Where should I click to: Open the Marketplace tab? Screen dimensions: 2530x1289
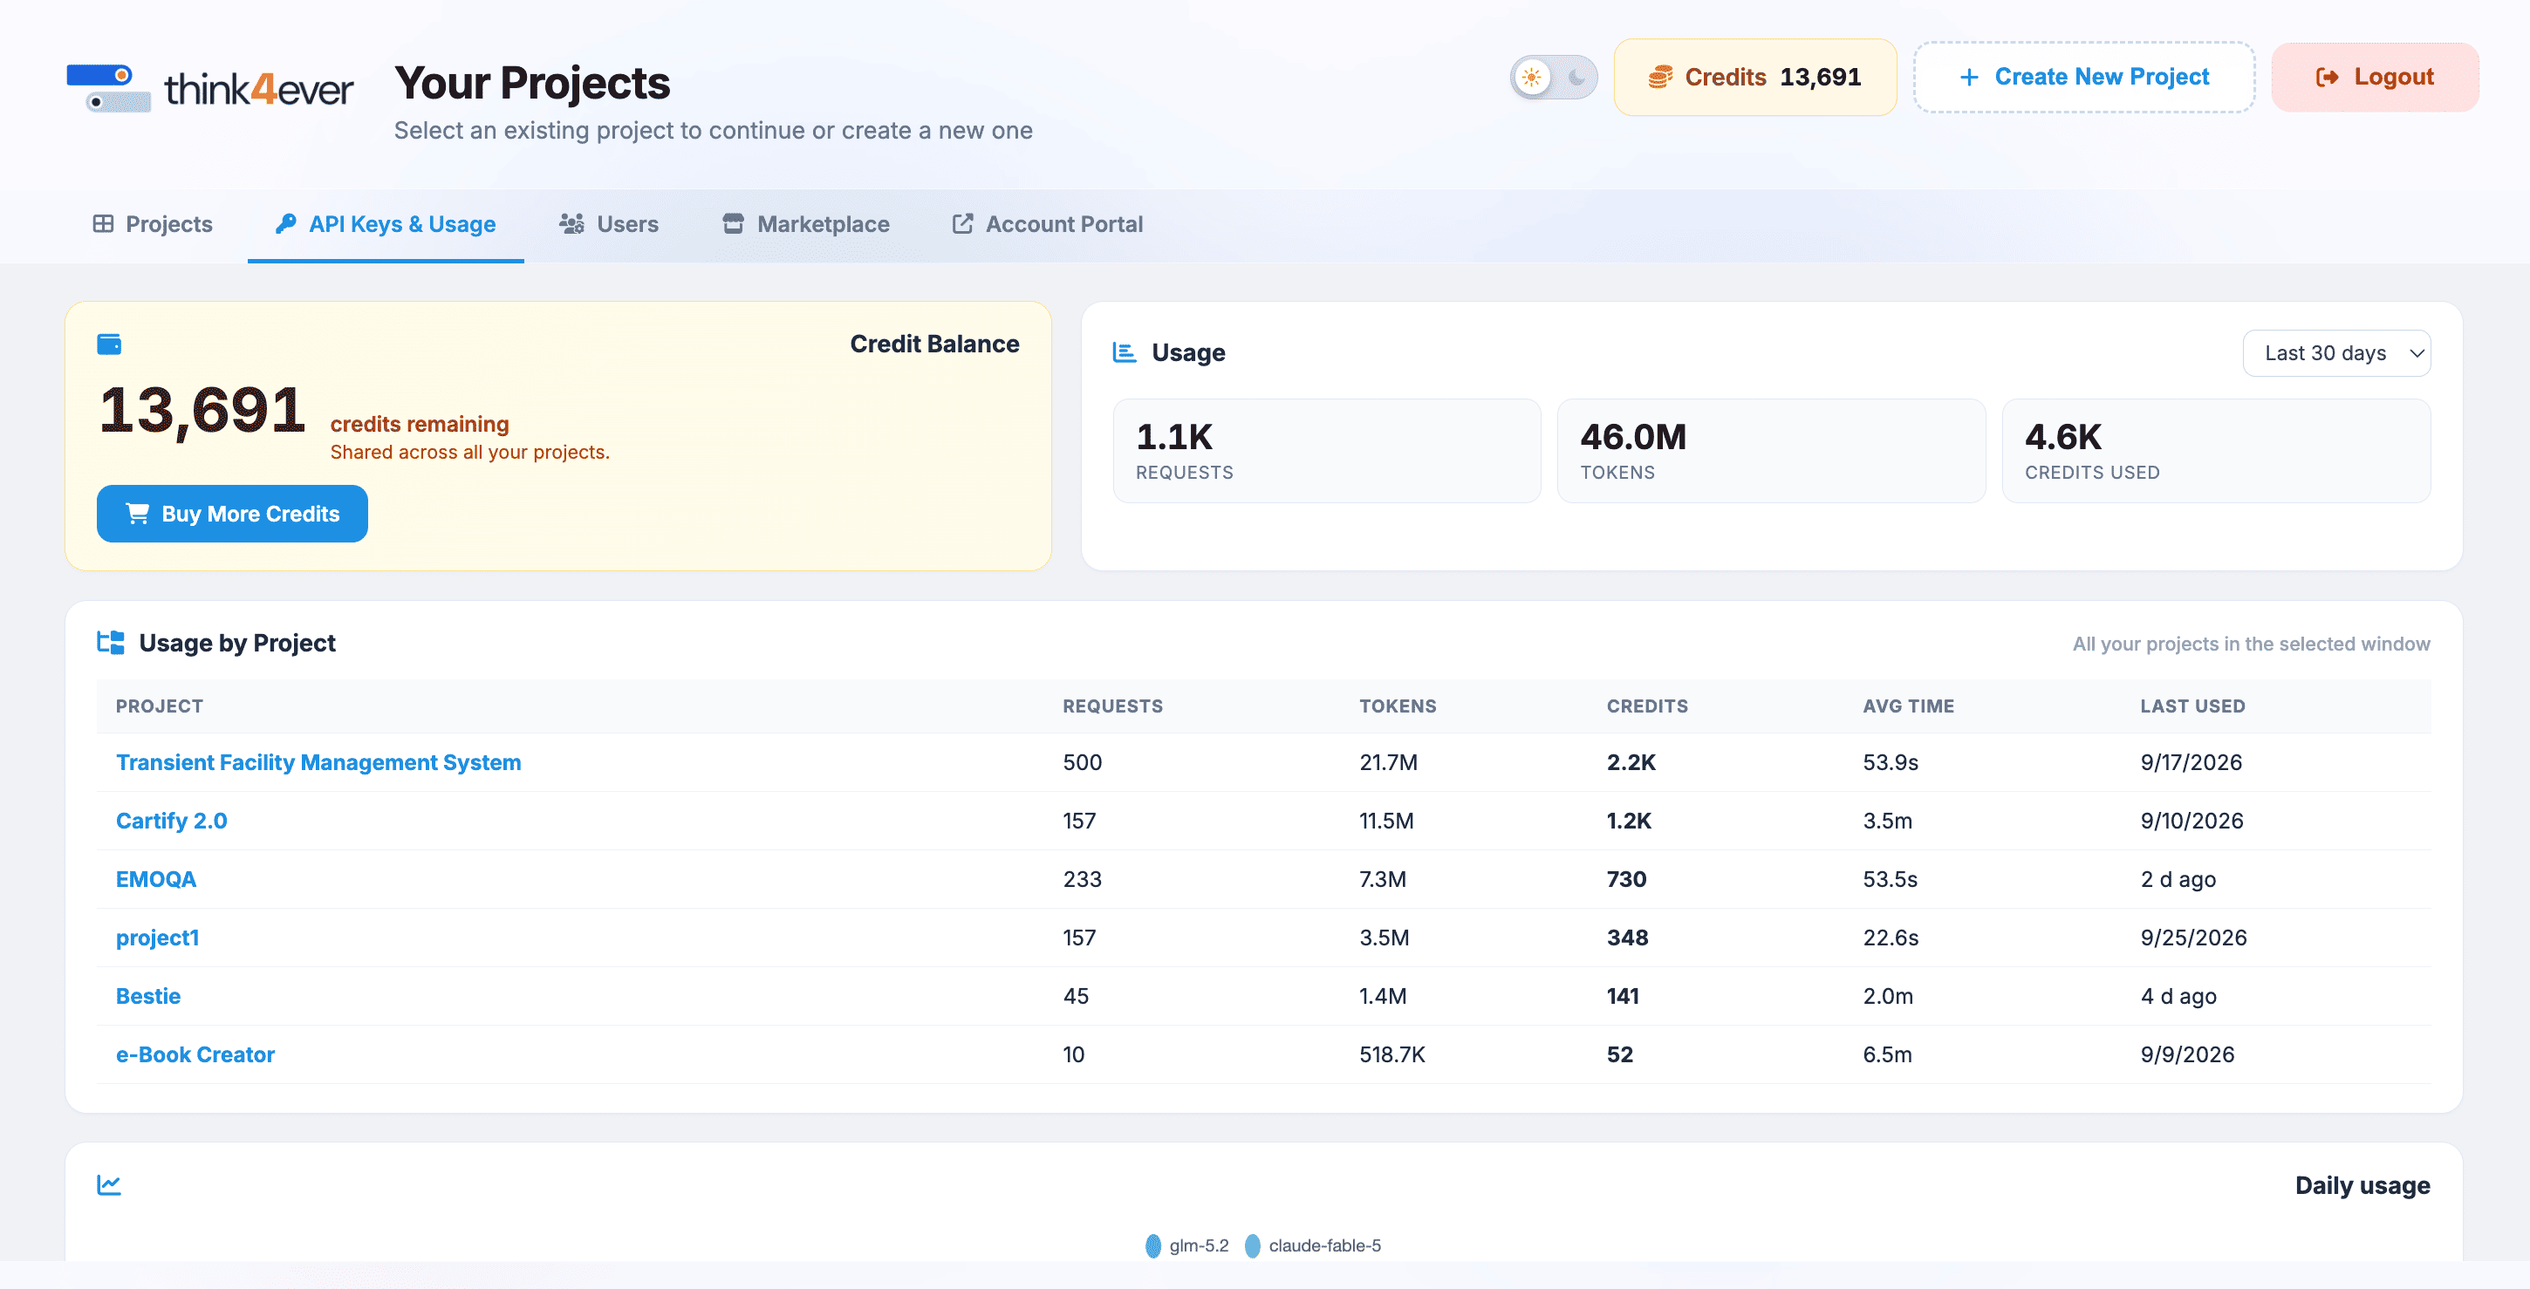[805, 224]
